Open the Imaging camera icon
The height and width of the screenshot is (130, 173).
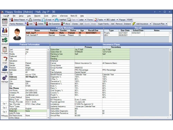coord(4,68)
